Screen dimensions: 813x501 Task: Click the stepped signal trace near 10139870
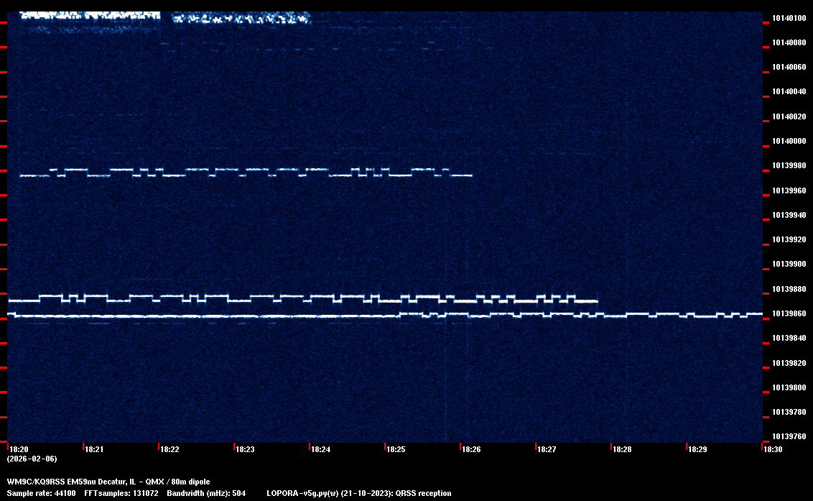(302, 299)
